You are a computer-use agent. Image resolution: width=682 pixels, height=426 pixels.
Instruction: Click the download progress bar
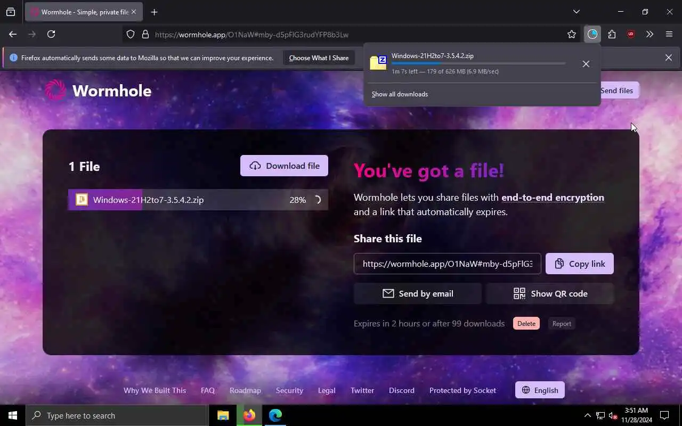point(478,63)
